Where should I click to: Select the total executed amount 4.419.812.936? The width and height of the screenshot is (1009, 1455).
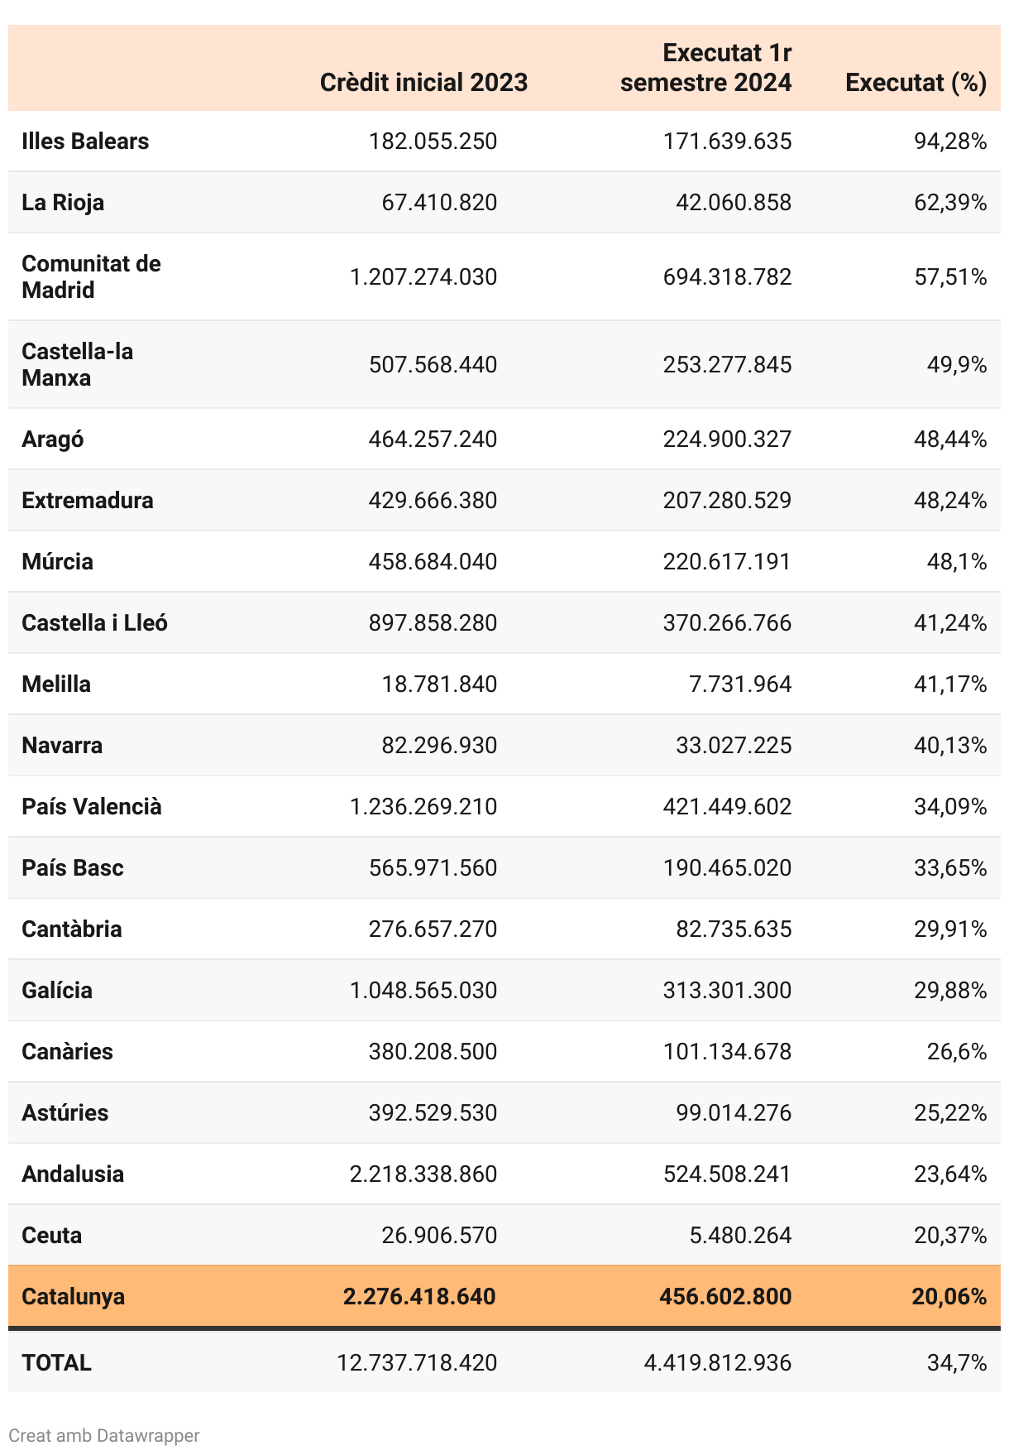coord(717,1362)
